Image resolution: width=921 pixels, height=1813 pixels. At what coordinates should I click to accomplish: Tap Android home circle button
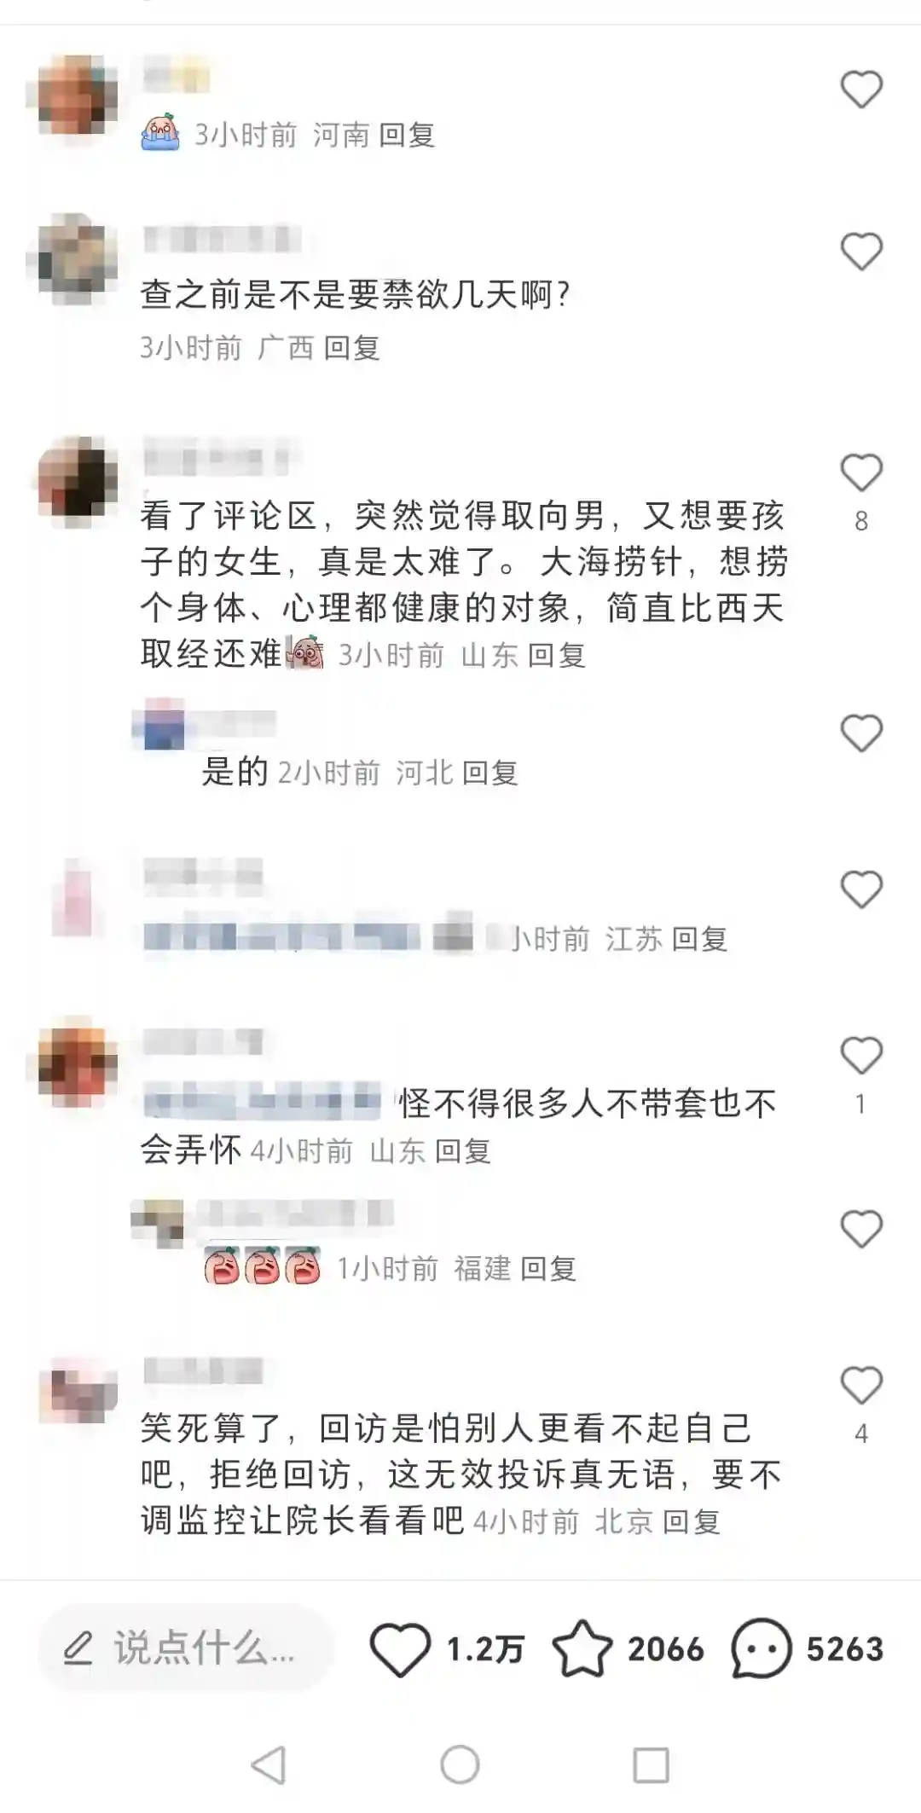point(460,1764)
